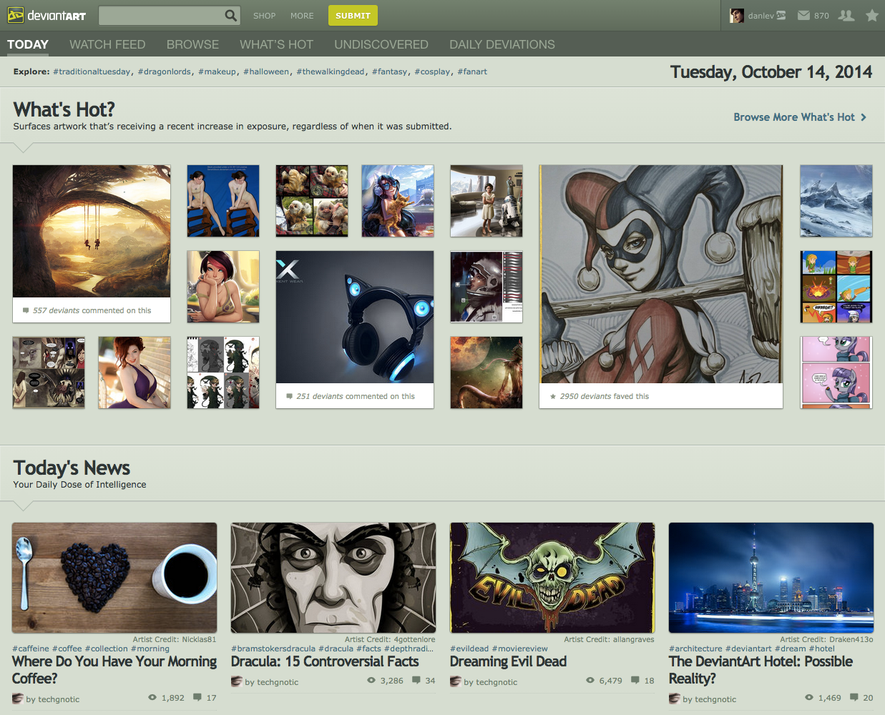The height and width of the screenshot is (715, 885).
Task: Click the techgnotic avatar under the Evil Dead article
Action: point(456,681)
